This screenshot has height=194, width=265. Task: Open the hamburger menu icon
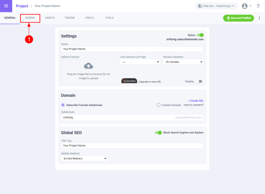click(x=6, y=6)
